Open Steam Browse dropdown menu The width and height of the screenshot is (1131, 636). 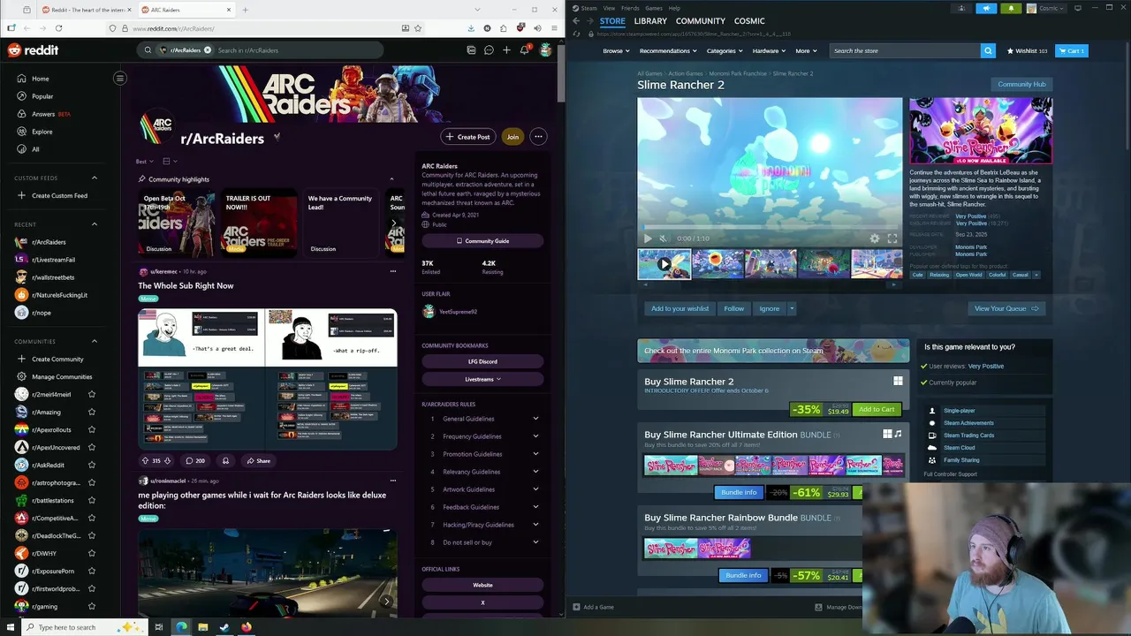[616, 51]
